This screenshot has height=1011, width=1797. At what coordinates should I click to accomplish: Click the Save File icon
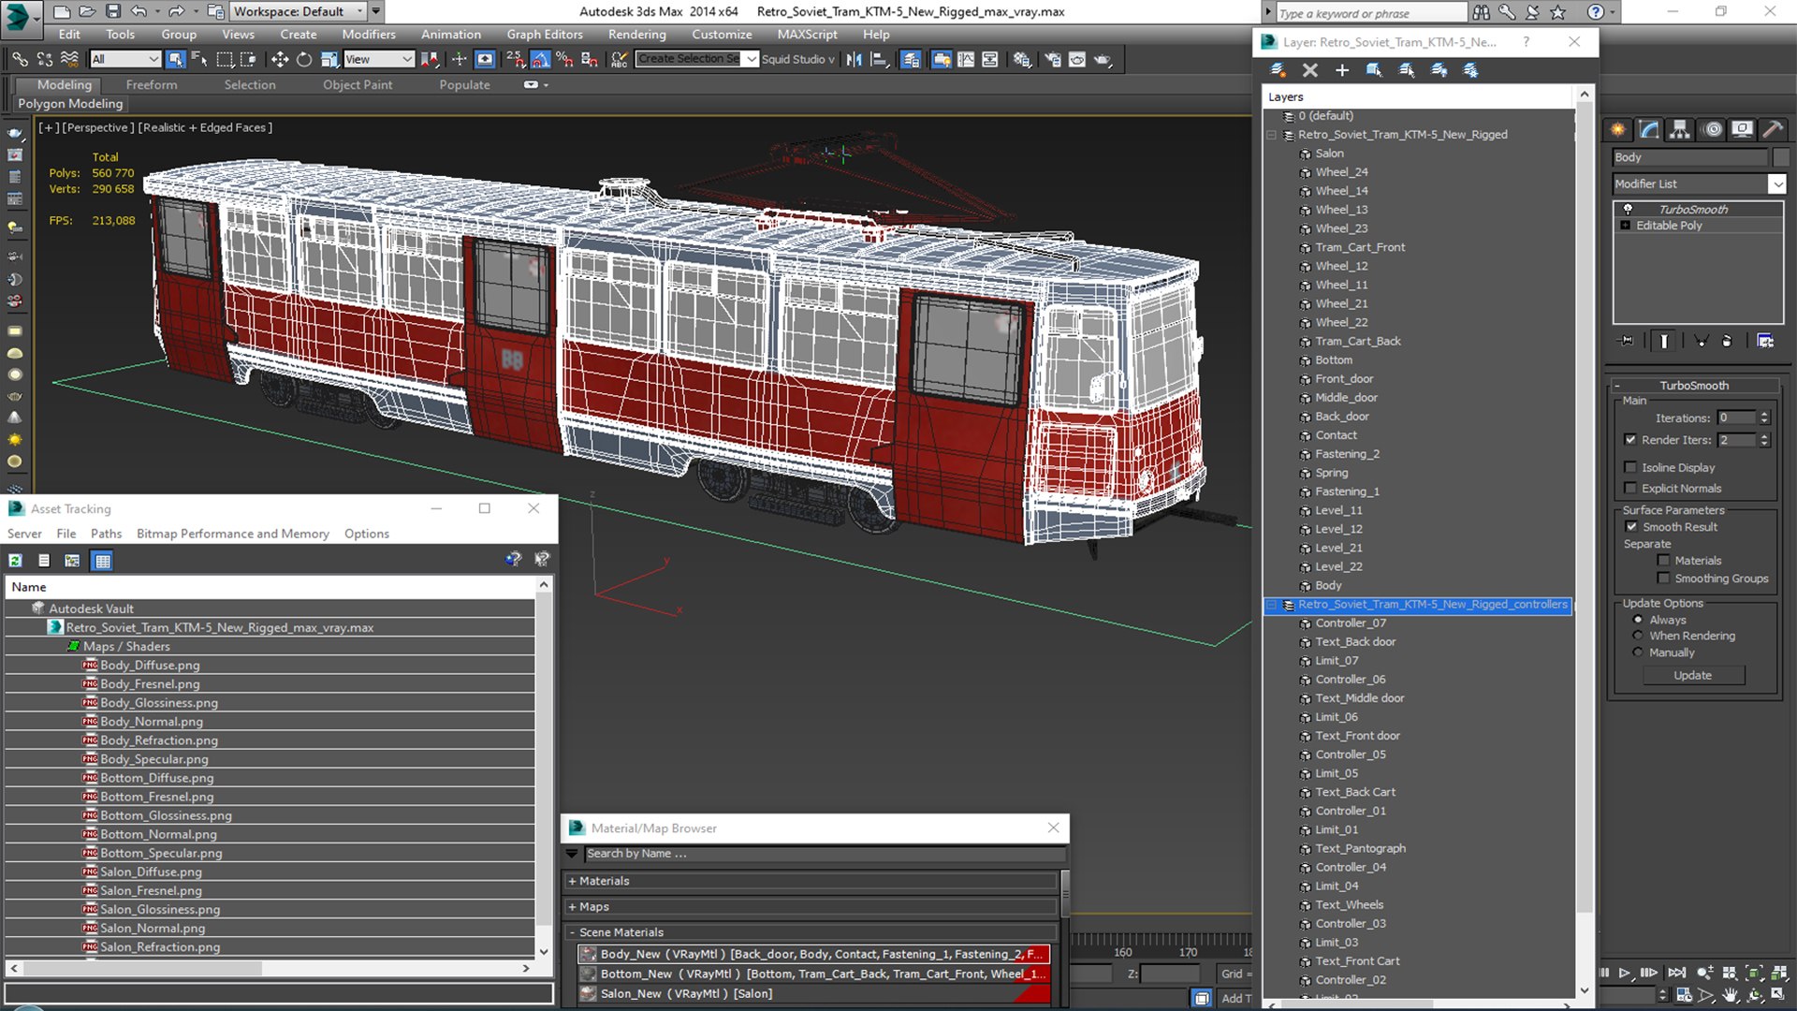[112, 11]
